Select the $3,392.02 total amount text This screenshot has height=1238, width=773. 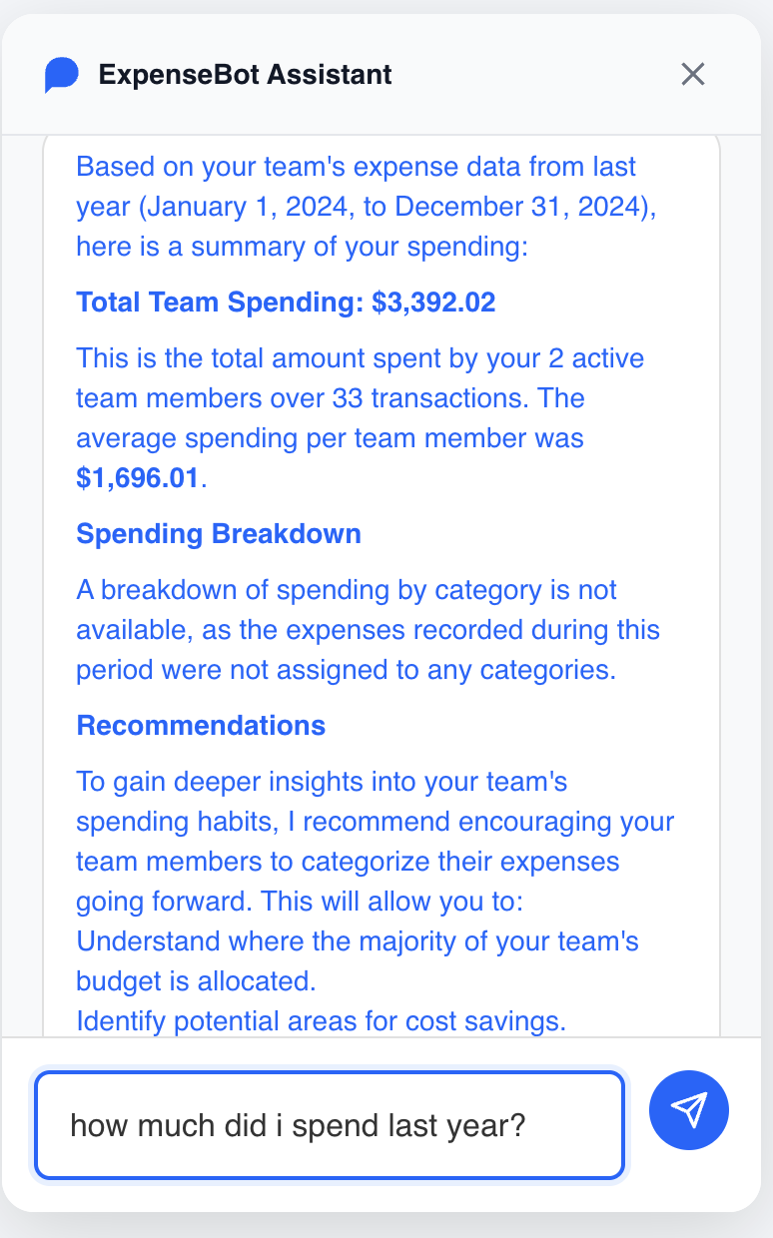coord(431,302)
